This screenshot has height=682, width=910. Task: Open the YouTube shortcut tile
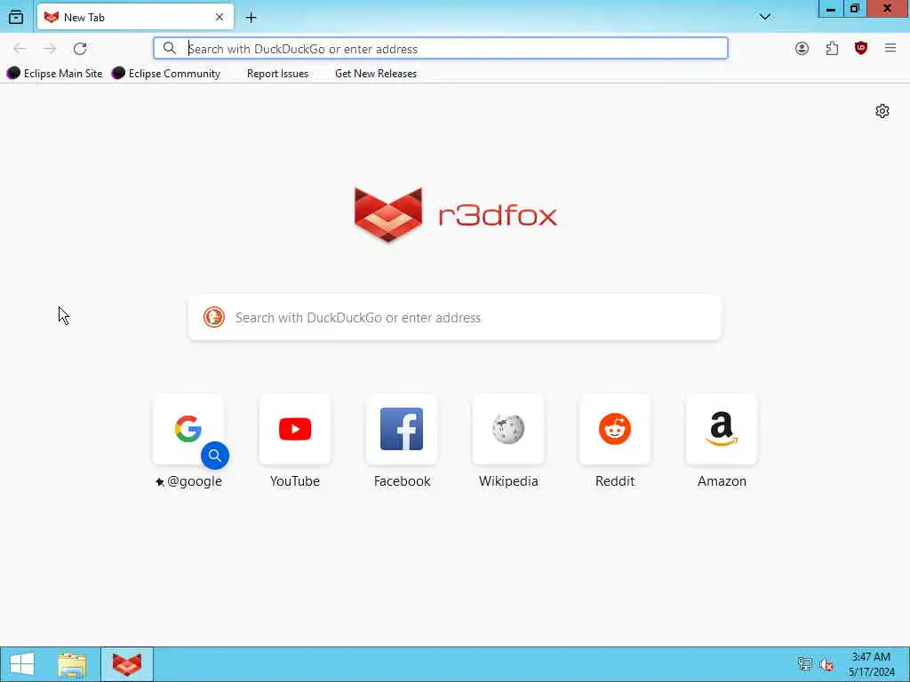click(295, 429)
